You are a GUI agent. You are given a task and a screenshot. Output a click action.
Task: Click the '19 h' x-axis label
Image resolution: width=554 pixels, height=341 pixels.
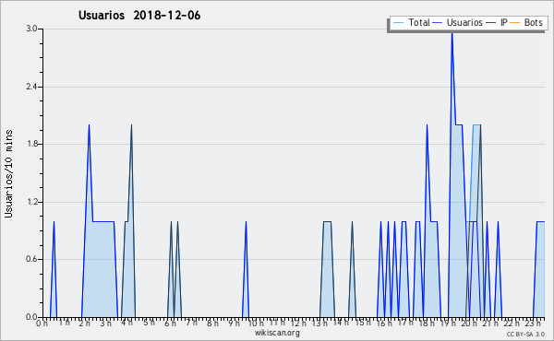click(448, 323)
